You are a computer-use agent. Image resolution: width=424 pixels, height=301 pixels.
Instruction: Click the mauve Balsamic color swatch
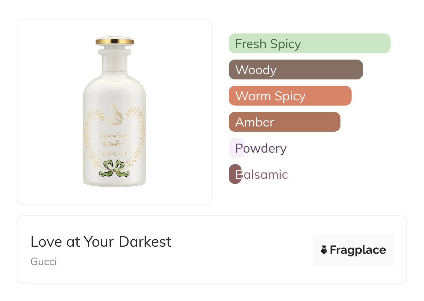(232, 174)
